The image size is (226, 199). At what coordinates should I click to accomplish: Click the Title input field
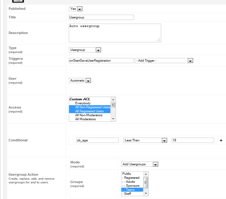[101, 17]
